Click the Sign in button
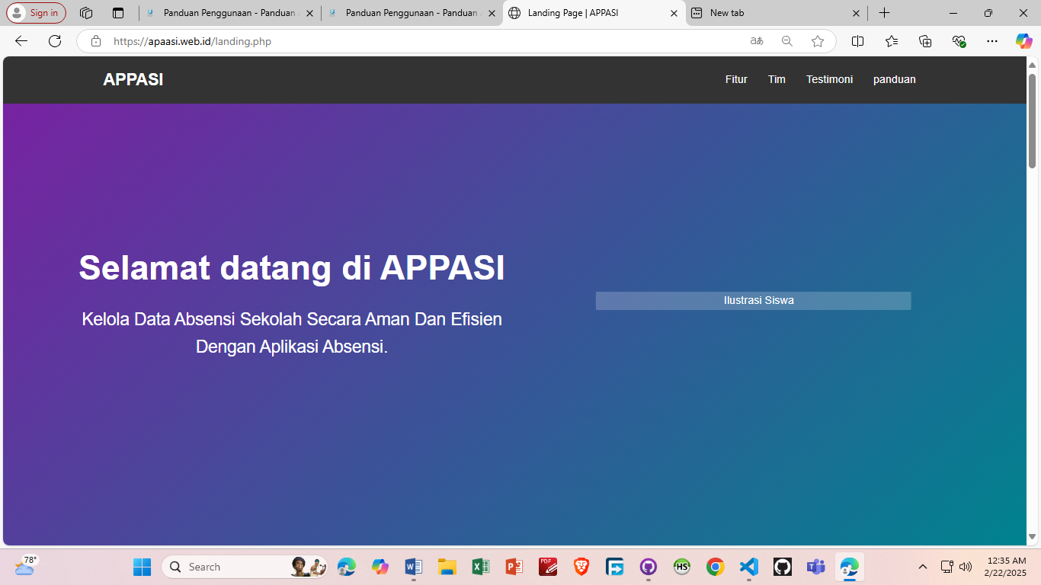Image resolution: width=1041 pixels, height=585 pixels. (36, 13)
